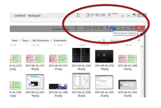Image resolution: width=161 pixels, height=108 pixels.
Task: Click the tall rectangle icon in Screenshots title bar
Action: click(76, 28)
